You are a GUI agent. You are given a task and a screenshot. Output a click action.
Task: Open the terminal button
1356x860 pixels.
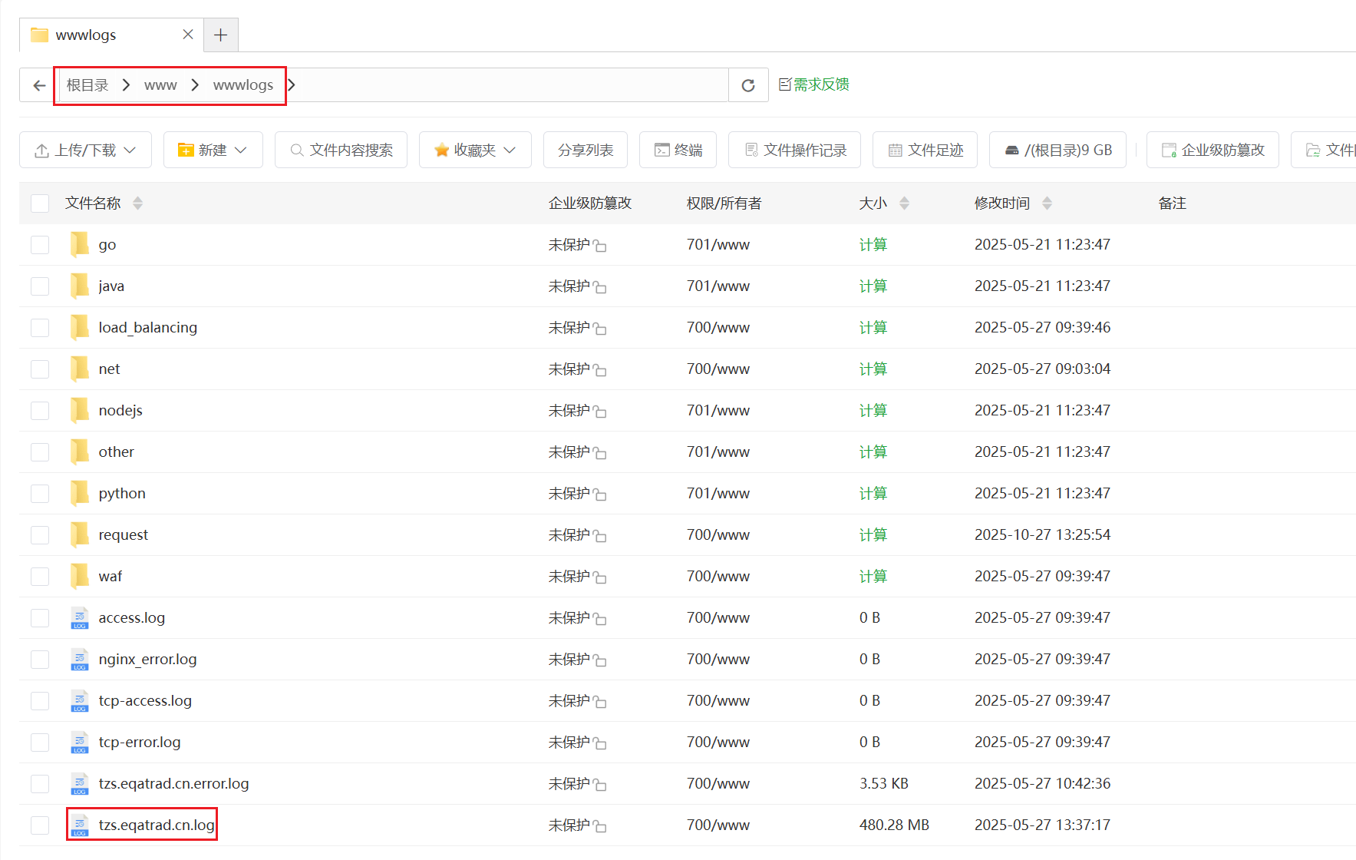678,150
